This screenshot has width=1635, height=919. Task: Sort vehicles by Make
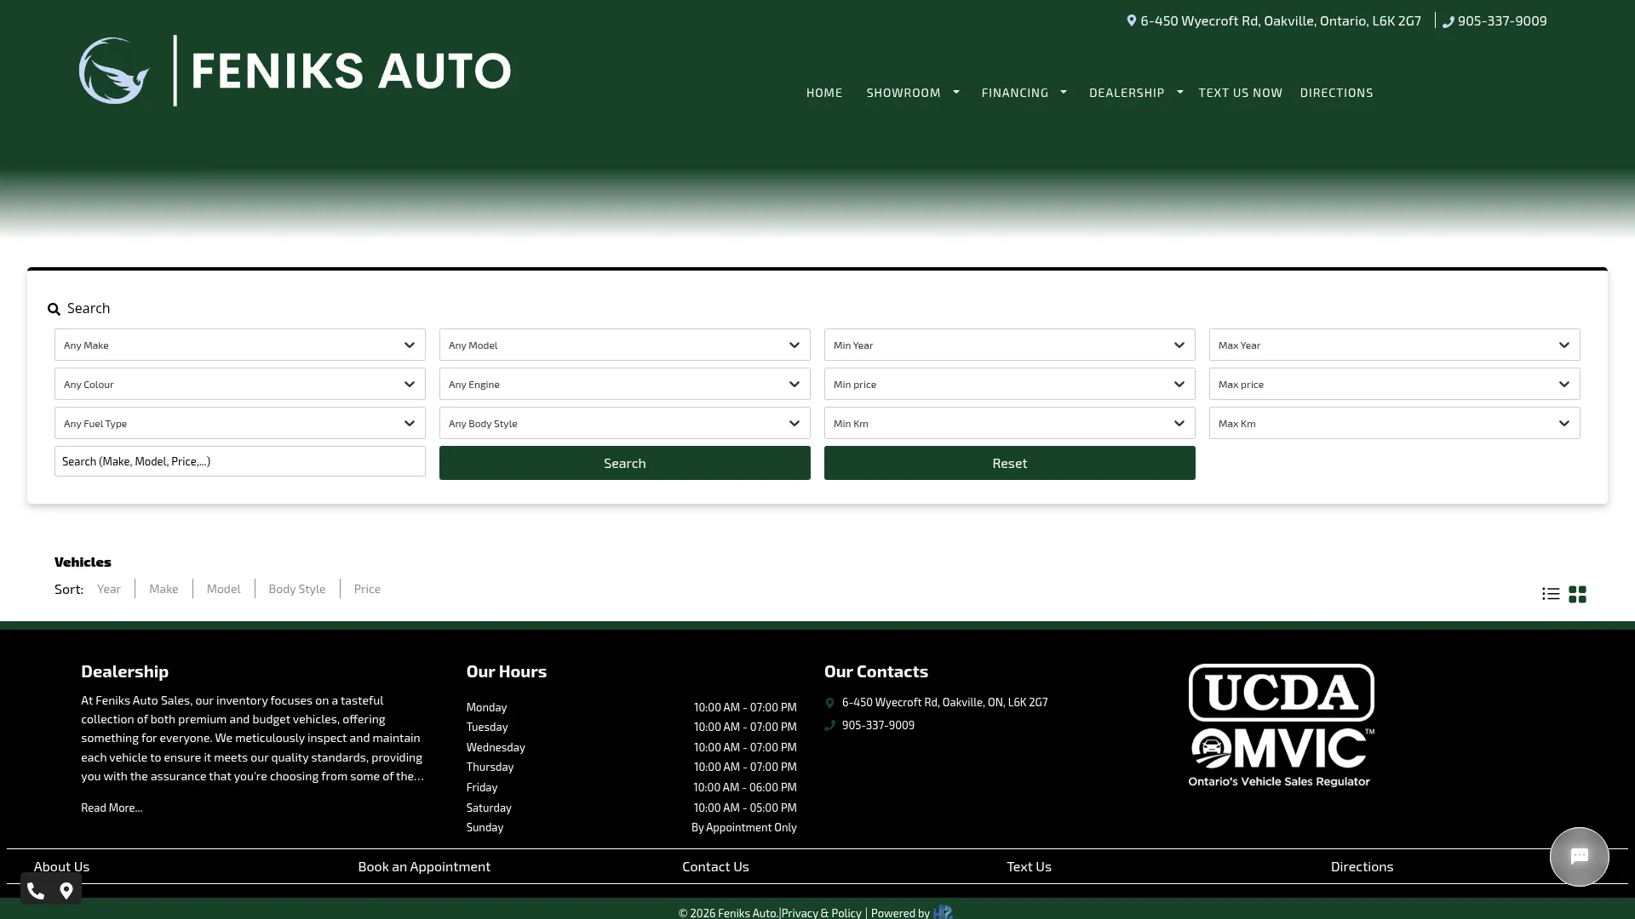[x=163, y=589]
